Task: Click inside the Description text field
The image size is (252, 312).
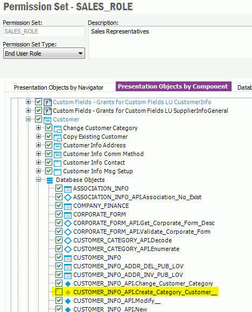Action: (x=170, y=42)
